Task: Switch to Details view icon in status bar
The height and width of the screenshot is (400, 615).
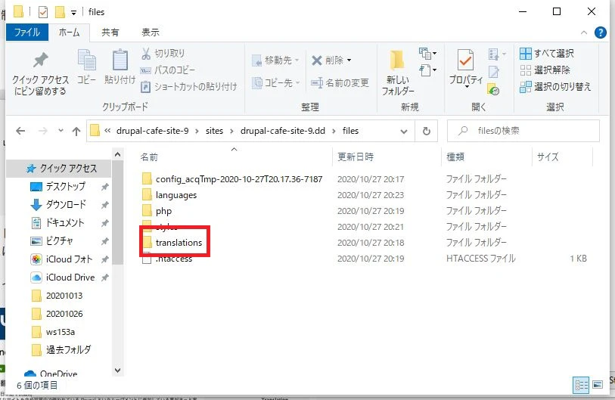Action: pyautogui.click(x=581, y=385)
